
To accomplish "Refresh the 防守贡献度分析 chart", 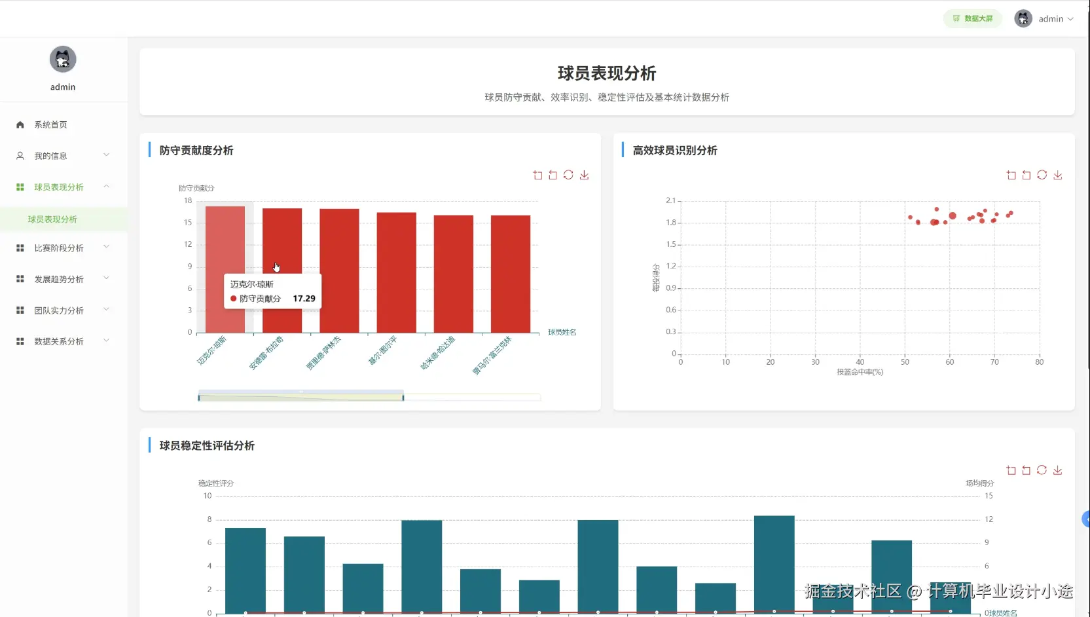I will 568,175.
